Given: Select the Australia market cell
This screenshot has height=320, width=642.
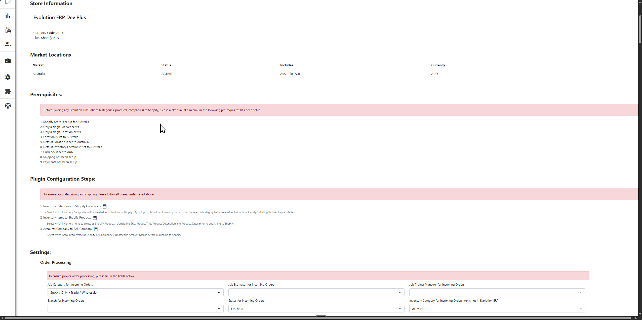Looking at the screenshot, I should coord(39,74).
